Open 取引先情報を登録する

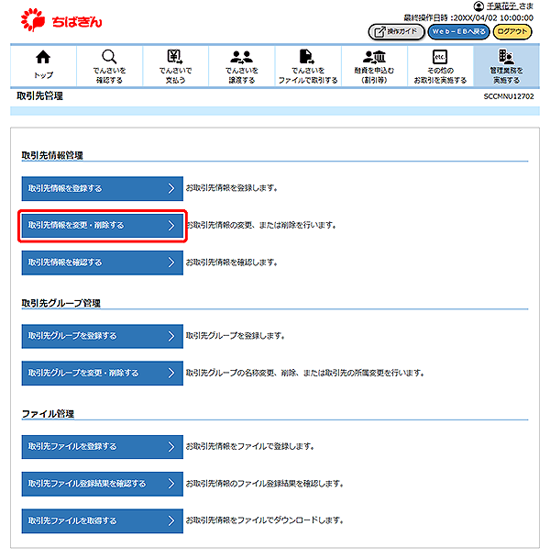102,188
